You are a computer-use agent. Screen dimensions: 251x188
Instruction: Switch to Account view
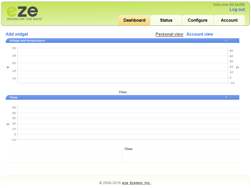pos(200,34)
